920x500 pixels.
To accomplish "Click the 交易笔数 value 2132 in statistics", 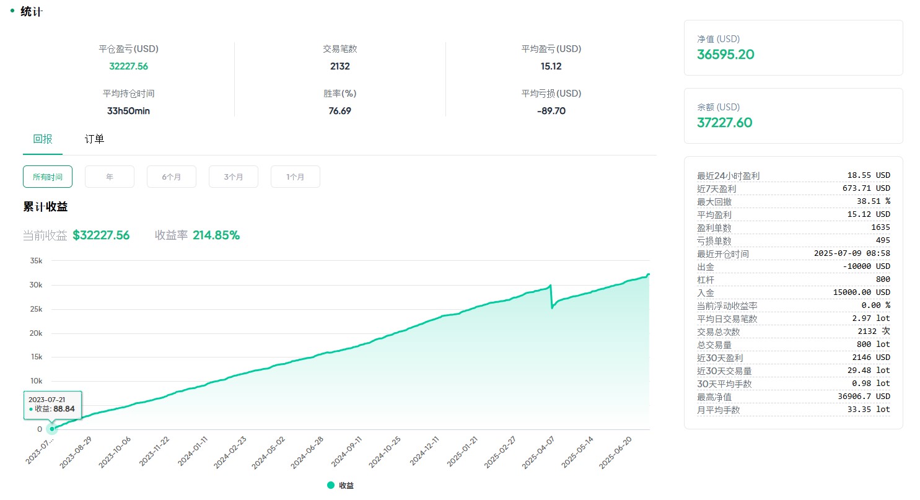I will coord(340,66).
